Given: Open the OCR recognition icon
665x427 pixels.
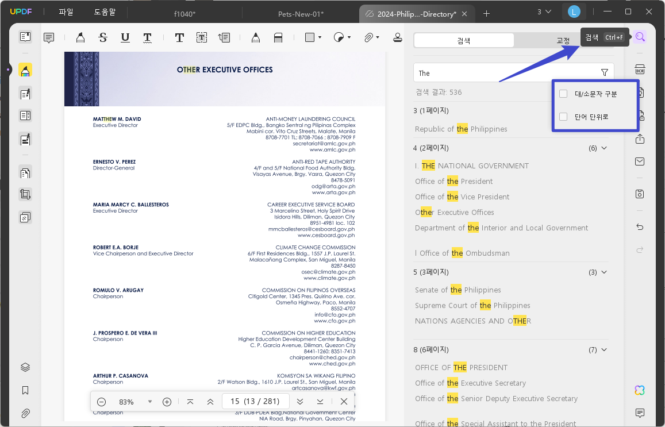Looking at the screenshot, I should 640,69.
